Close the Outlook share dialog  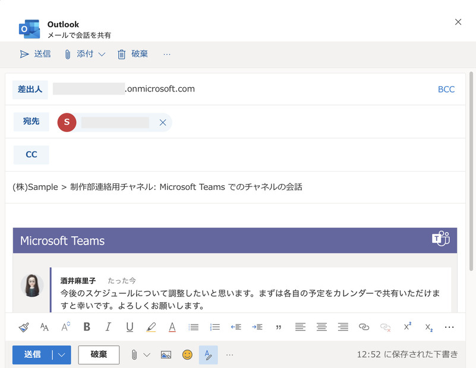pyautogui.click(x=458, y=22)
